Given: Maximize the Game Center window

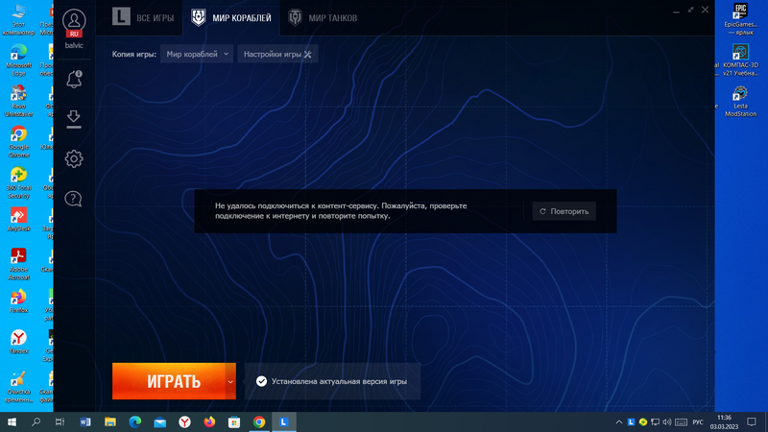Looking at the screenshot, I should [690, 10].
